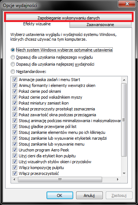The height and width of the screenshot is (205, 138).
Task: Click the horizontal scroll right arrow
Action: click(118, 179)
